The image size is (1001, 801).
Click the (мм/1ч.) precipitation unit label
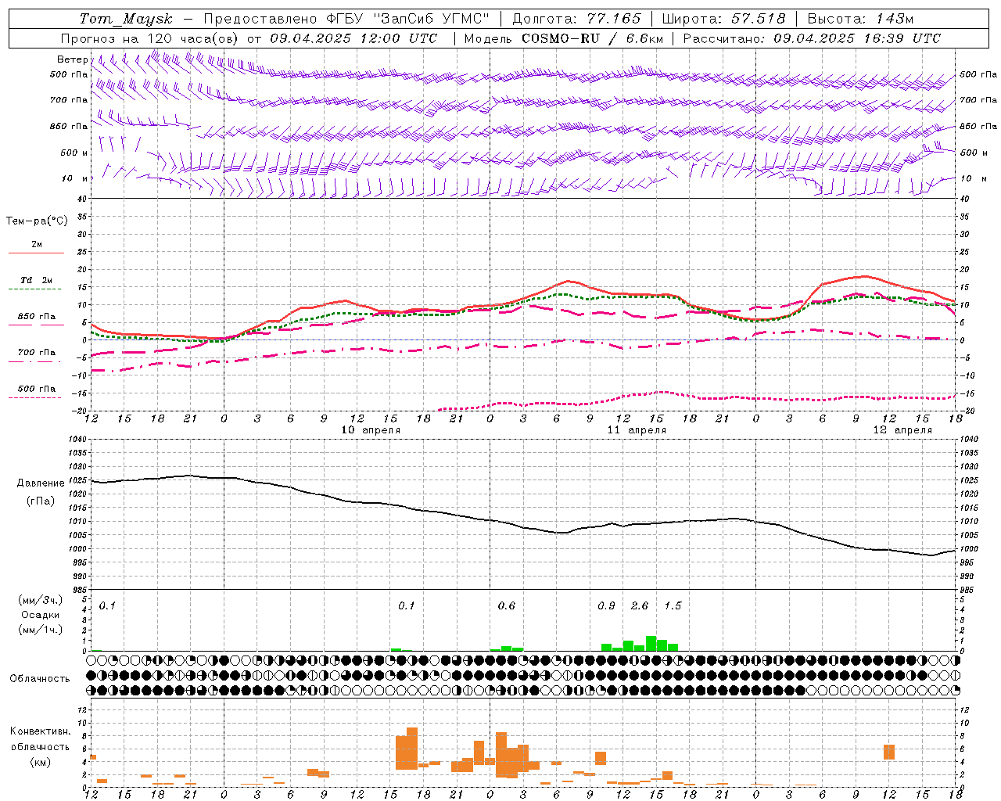point(41,630)
